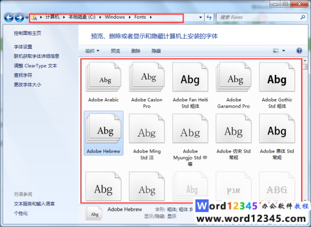This screenshot has width=311, height=227.
Task: Select the Adobe Arabic font icon
Action: [x=103, y=77]
